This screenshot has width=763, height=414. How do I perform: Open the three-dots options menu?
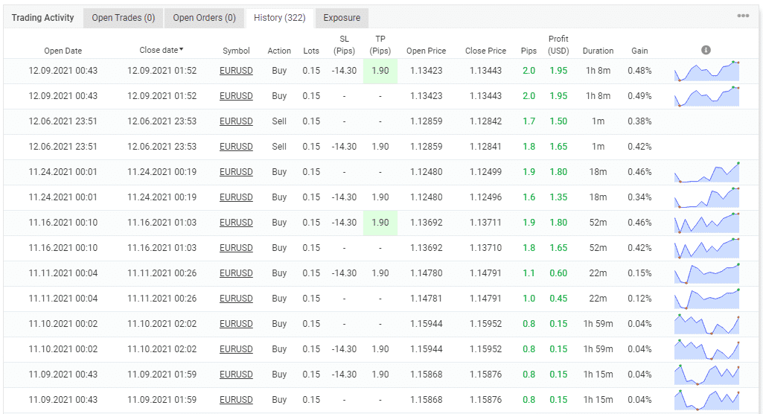coord(743,16)
